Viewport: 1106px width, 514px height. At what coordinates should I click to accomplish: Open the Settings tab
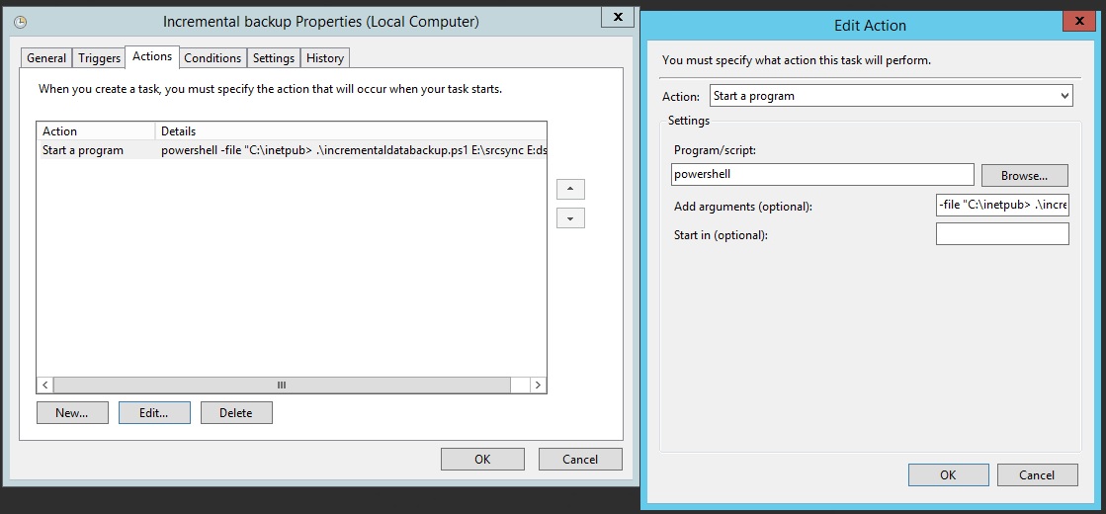pyautogui.click(x=273, y=58)
